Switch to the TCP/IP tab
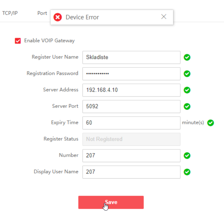The image size is (224, 213). click(10, 13)
